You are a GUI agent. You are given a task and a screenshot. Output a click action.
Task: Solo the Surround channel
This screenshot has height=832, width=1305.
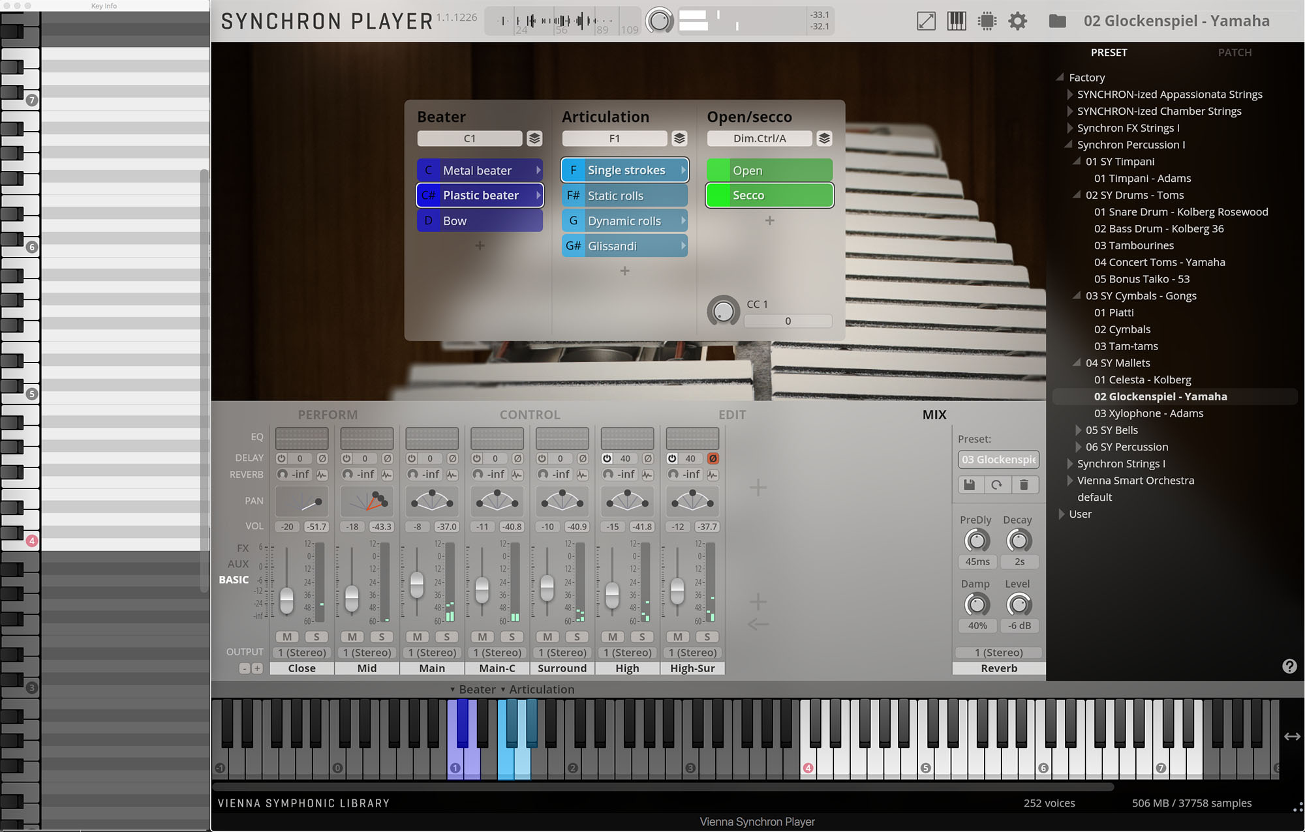click(577, 636)
